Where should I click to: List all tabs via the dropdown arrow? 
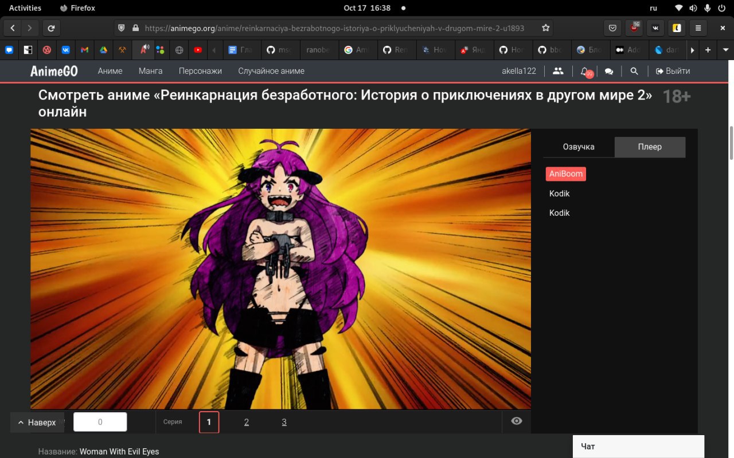click(x=725, y=50)
